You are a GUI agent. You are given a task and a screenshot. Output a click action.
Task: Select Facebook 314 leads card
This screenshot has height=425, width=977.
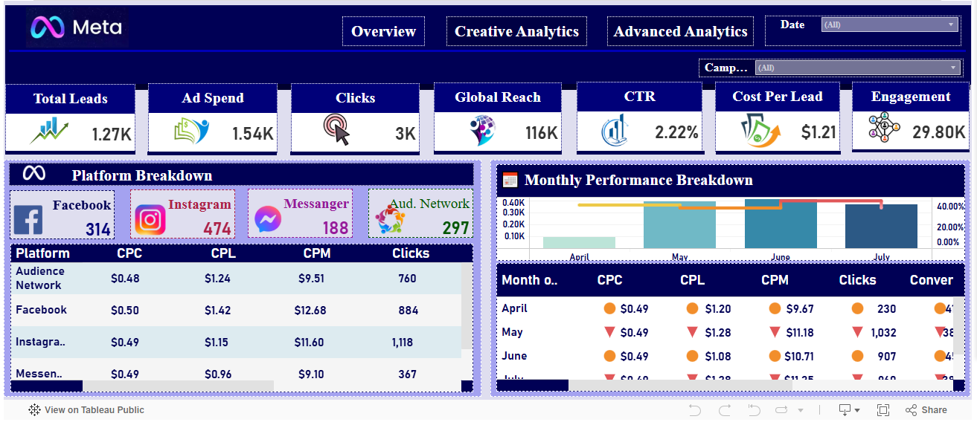pyautogui.click(x=63, y=214)
